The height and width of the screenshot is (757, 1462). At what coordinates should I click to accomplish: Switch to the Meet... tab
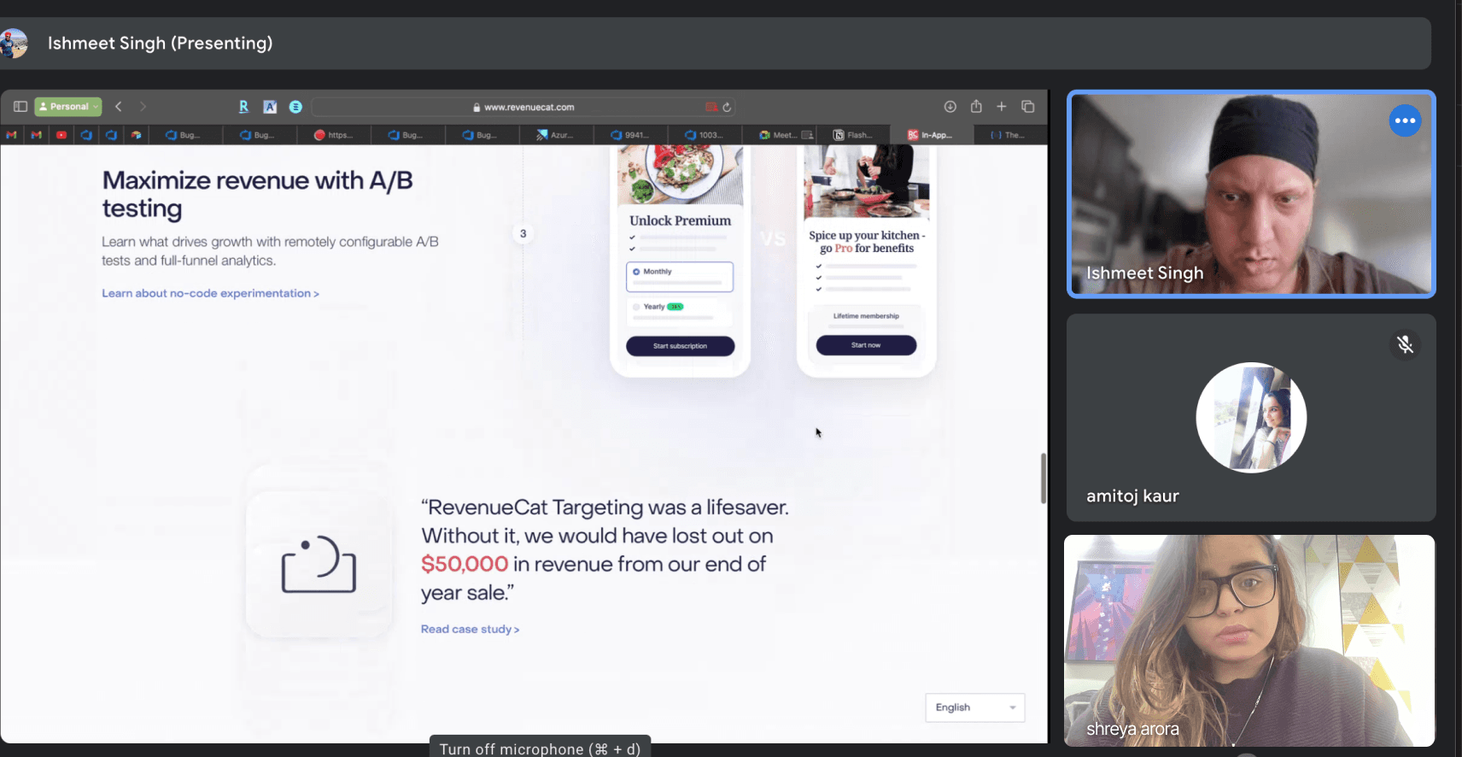779,135
